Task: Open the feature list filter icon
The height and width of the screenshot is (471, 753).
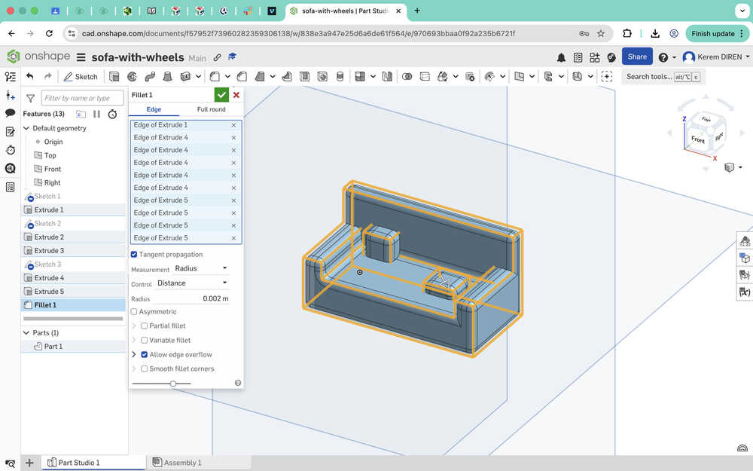Action: click(x=31, y=98)
